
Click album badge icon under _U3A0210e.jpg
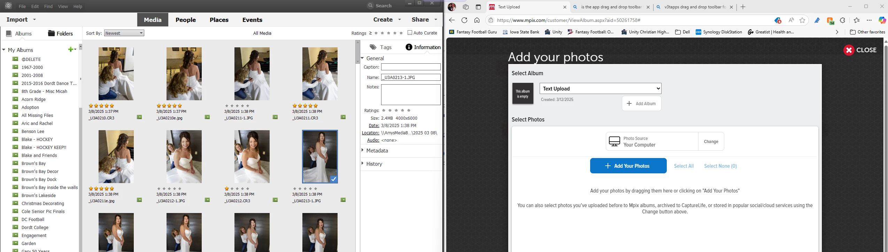point(207,117)
